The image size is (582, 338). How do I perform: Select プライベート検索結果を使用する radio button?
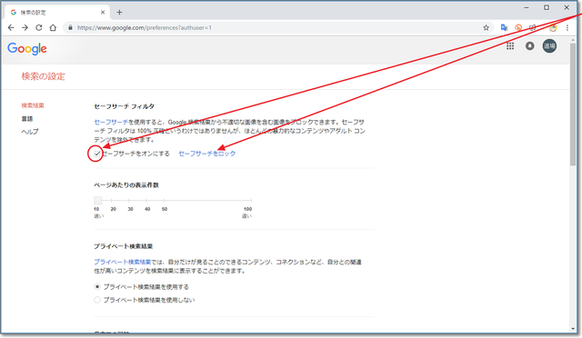coord(97,287)
